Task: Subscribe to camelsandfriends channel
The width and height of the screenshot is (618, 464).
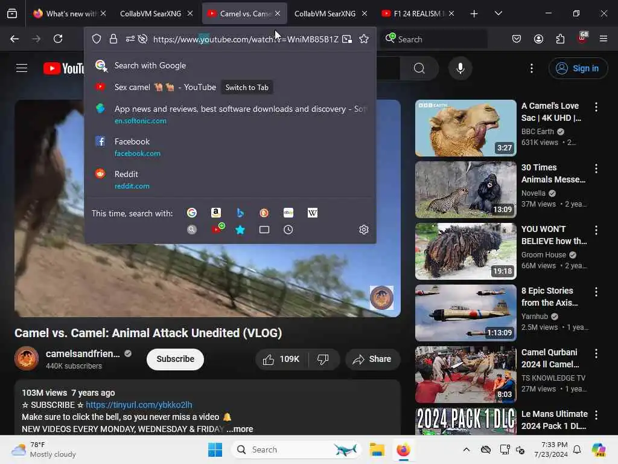Action: [176, 359]
